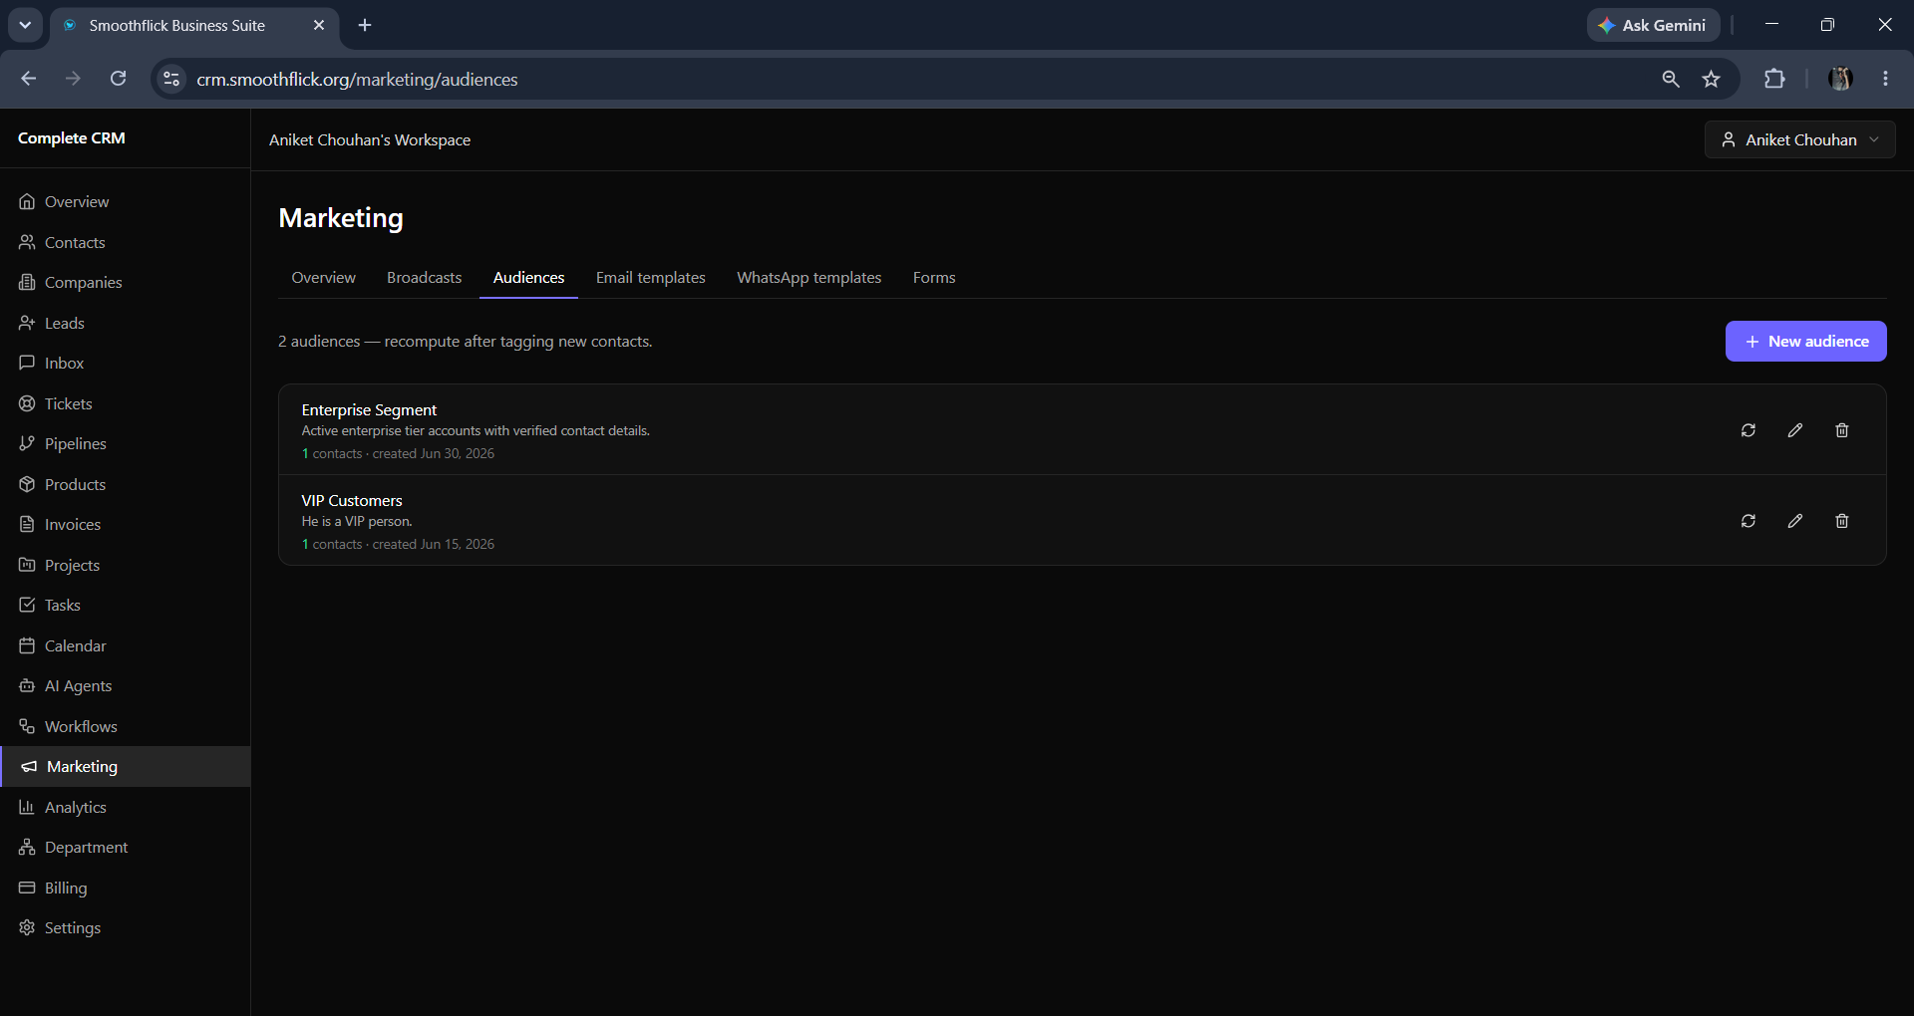This screenshot has height=1016, width=1914.
Task: Open the Tickets section
Action: click(x=125, y=403)
